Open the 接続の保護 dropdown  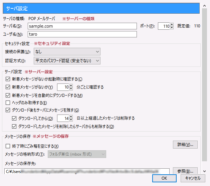coord(67,51)
